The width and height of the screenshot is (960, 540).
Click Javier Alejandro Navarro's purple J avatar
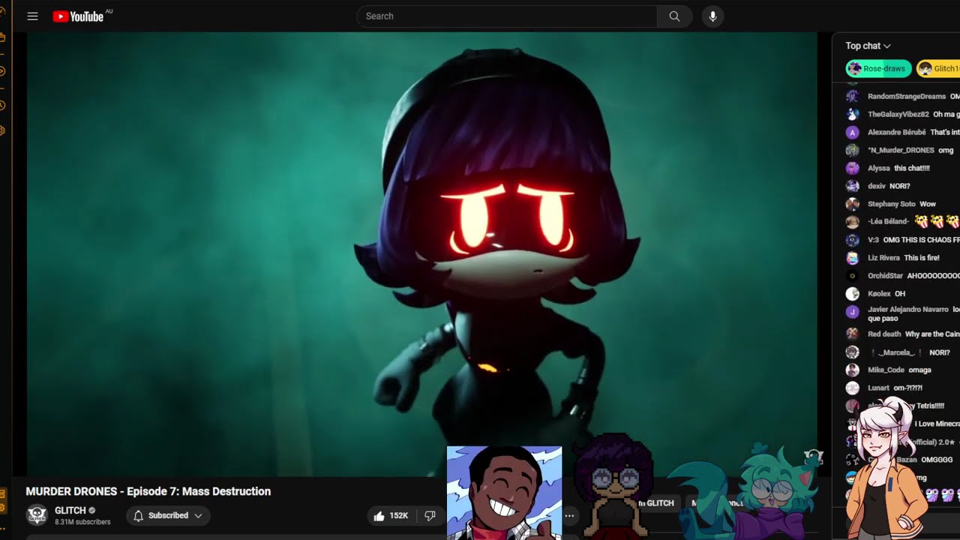[852, 312]
